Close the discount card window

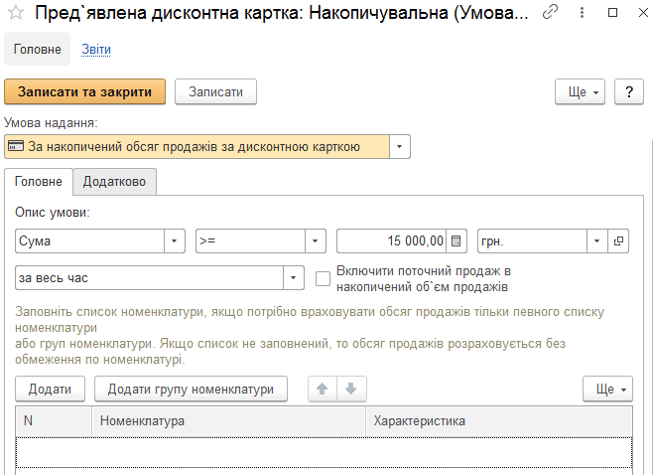pos(643,13)
